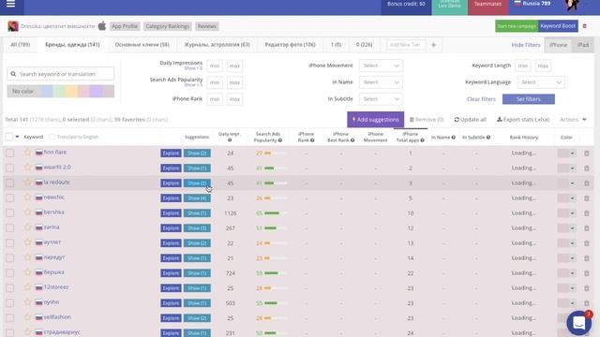This screenshot has width=600, height=337.
Task: Click the Set filters button
Action: point(529,99)
